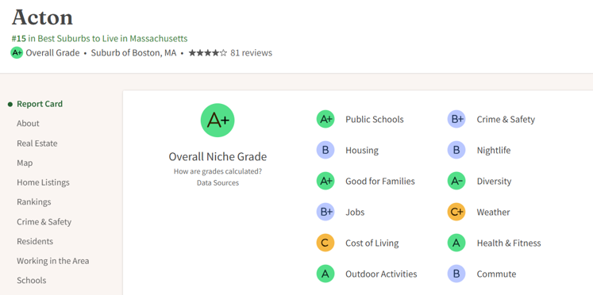Image resolution: width=593 pixels, height=295 pixels.
Task: Click How are grades calculated? link
Action: click(218, 171)
